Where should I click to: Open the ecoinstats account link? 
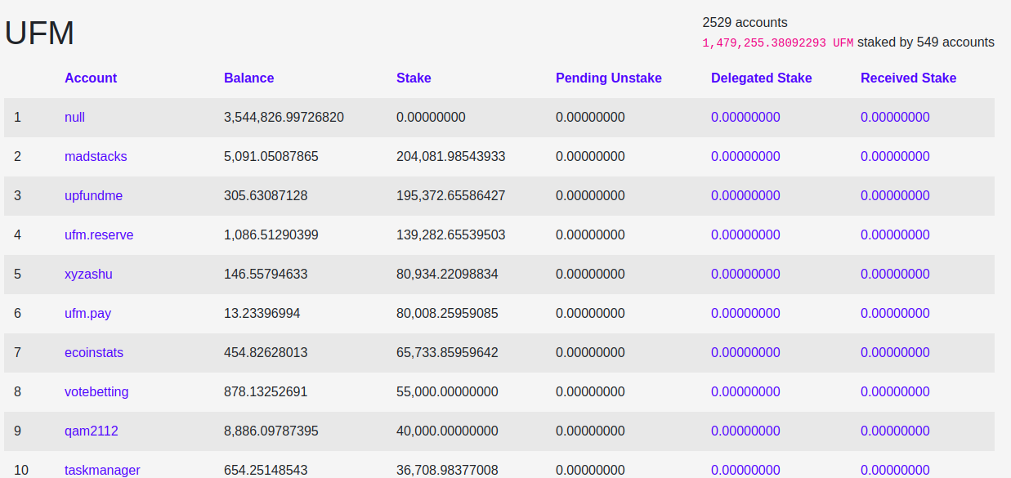[94, 353]
